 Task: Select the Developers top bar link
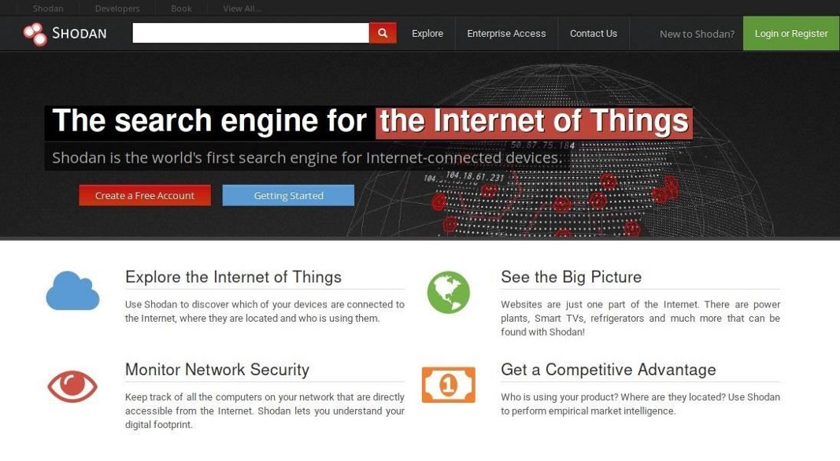coord(117,9)
